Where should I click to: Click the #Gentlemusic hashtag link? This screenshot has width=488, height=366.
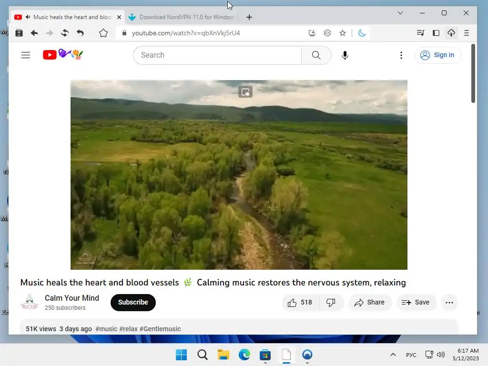coord(160,329)
